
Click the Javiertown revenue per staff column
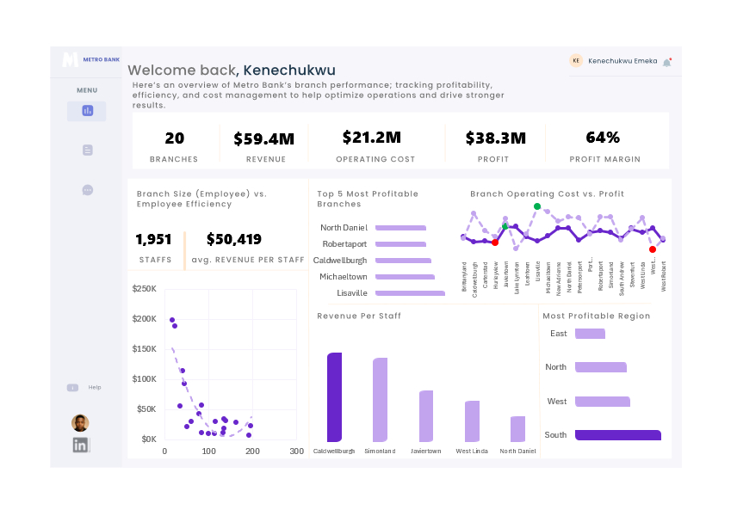point(426,416)
